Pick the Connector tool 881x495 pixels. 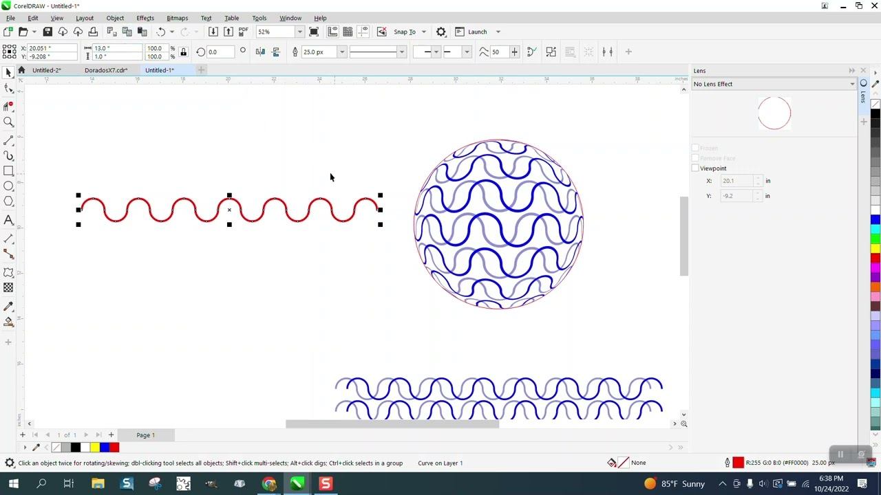(8, 254)
